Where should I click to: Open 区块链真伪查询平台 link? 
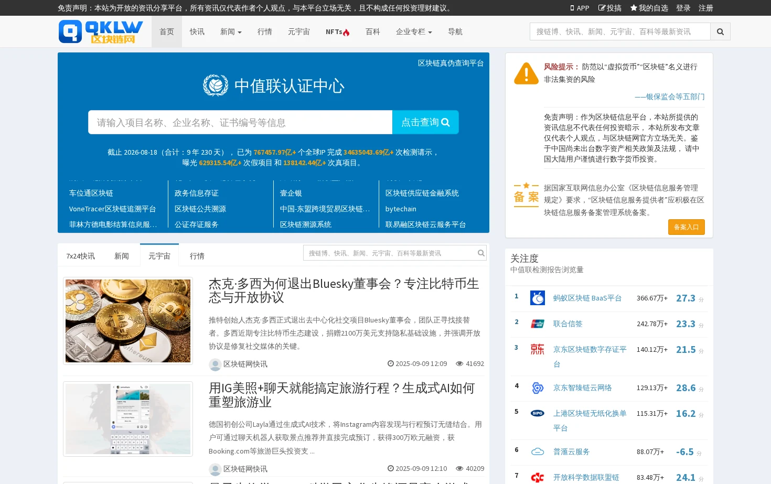tap(451, 63)
